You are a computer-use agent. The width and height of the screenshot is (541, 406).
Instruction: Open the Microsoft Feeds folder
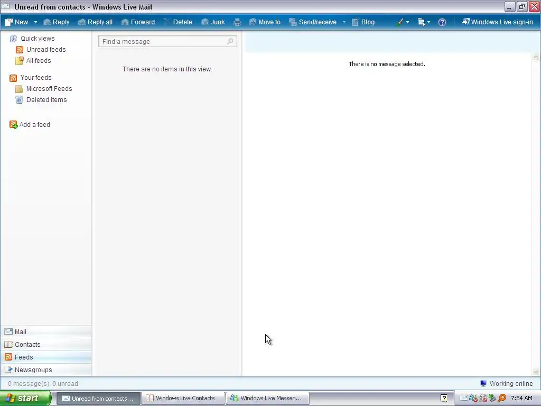49,88
